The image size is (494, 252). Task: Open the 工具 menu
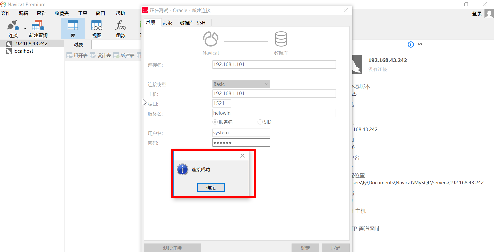[x=83, y=13]
